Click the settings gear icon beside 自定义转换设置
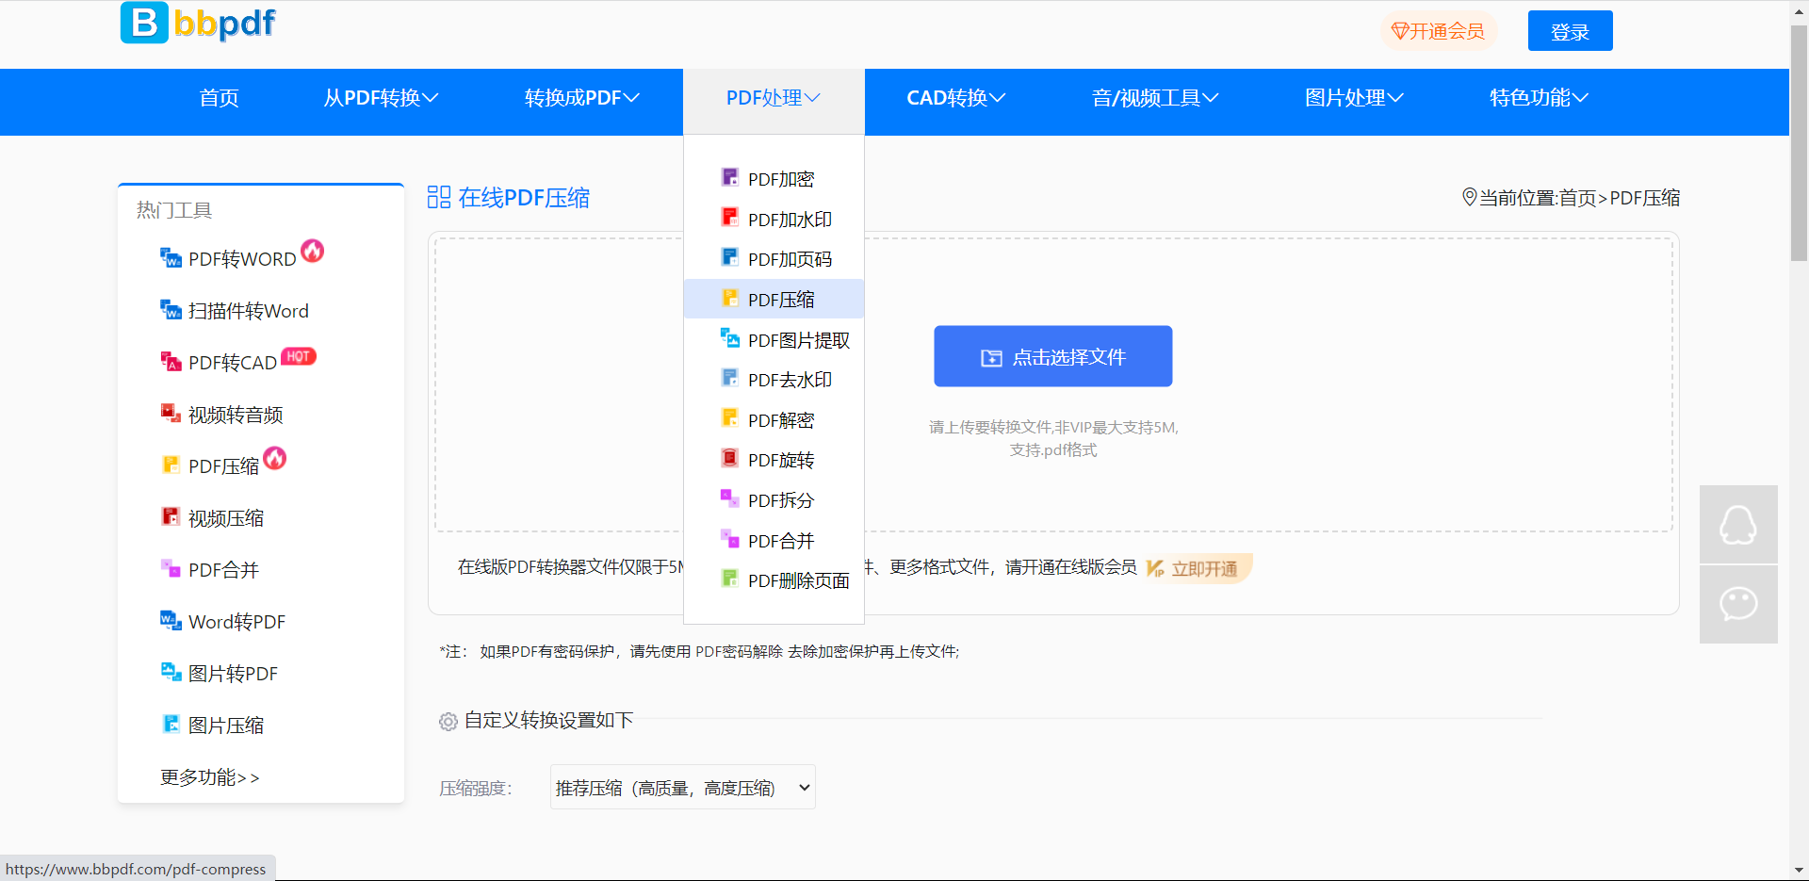The width and height of the screenshot is (1809, 881). pos(448,722)
